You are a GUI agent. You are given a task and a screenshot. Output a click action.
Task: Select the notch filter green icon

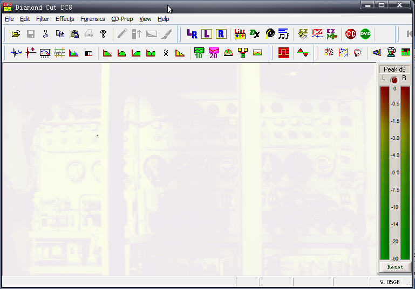click(151, 53)
